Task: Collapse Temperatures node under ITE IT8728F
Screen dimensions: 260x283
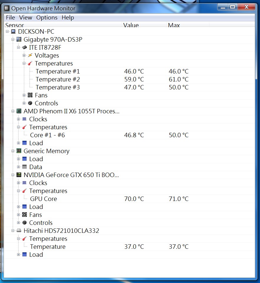Action: [24, 63]
